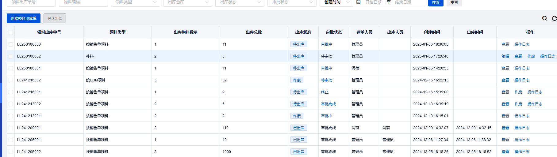This screenshot has height=157, width=557.
Task: Click the search magnifier icon above table
Action: [544, 18]
